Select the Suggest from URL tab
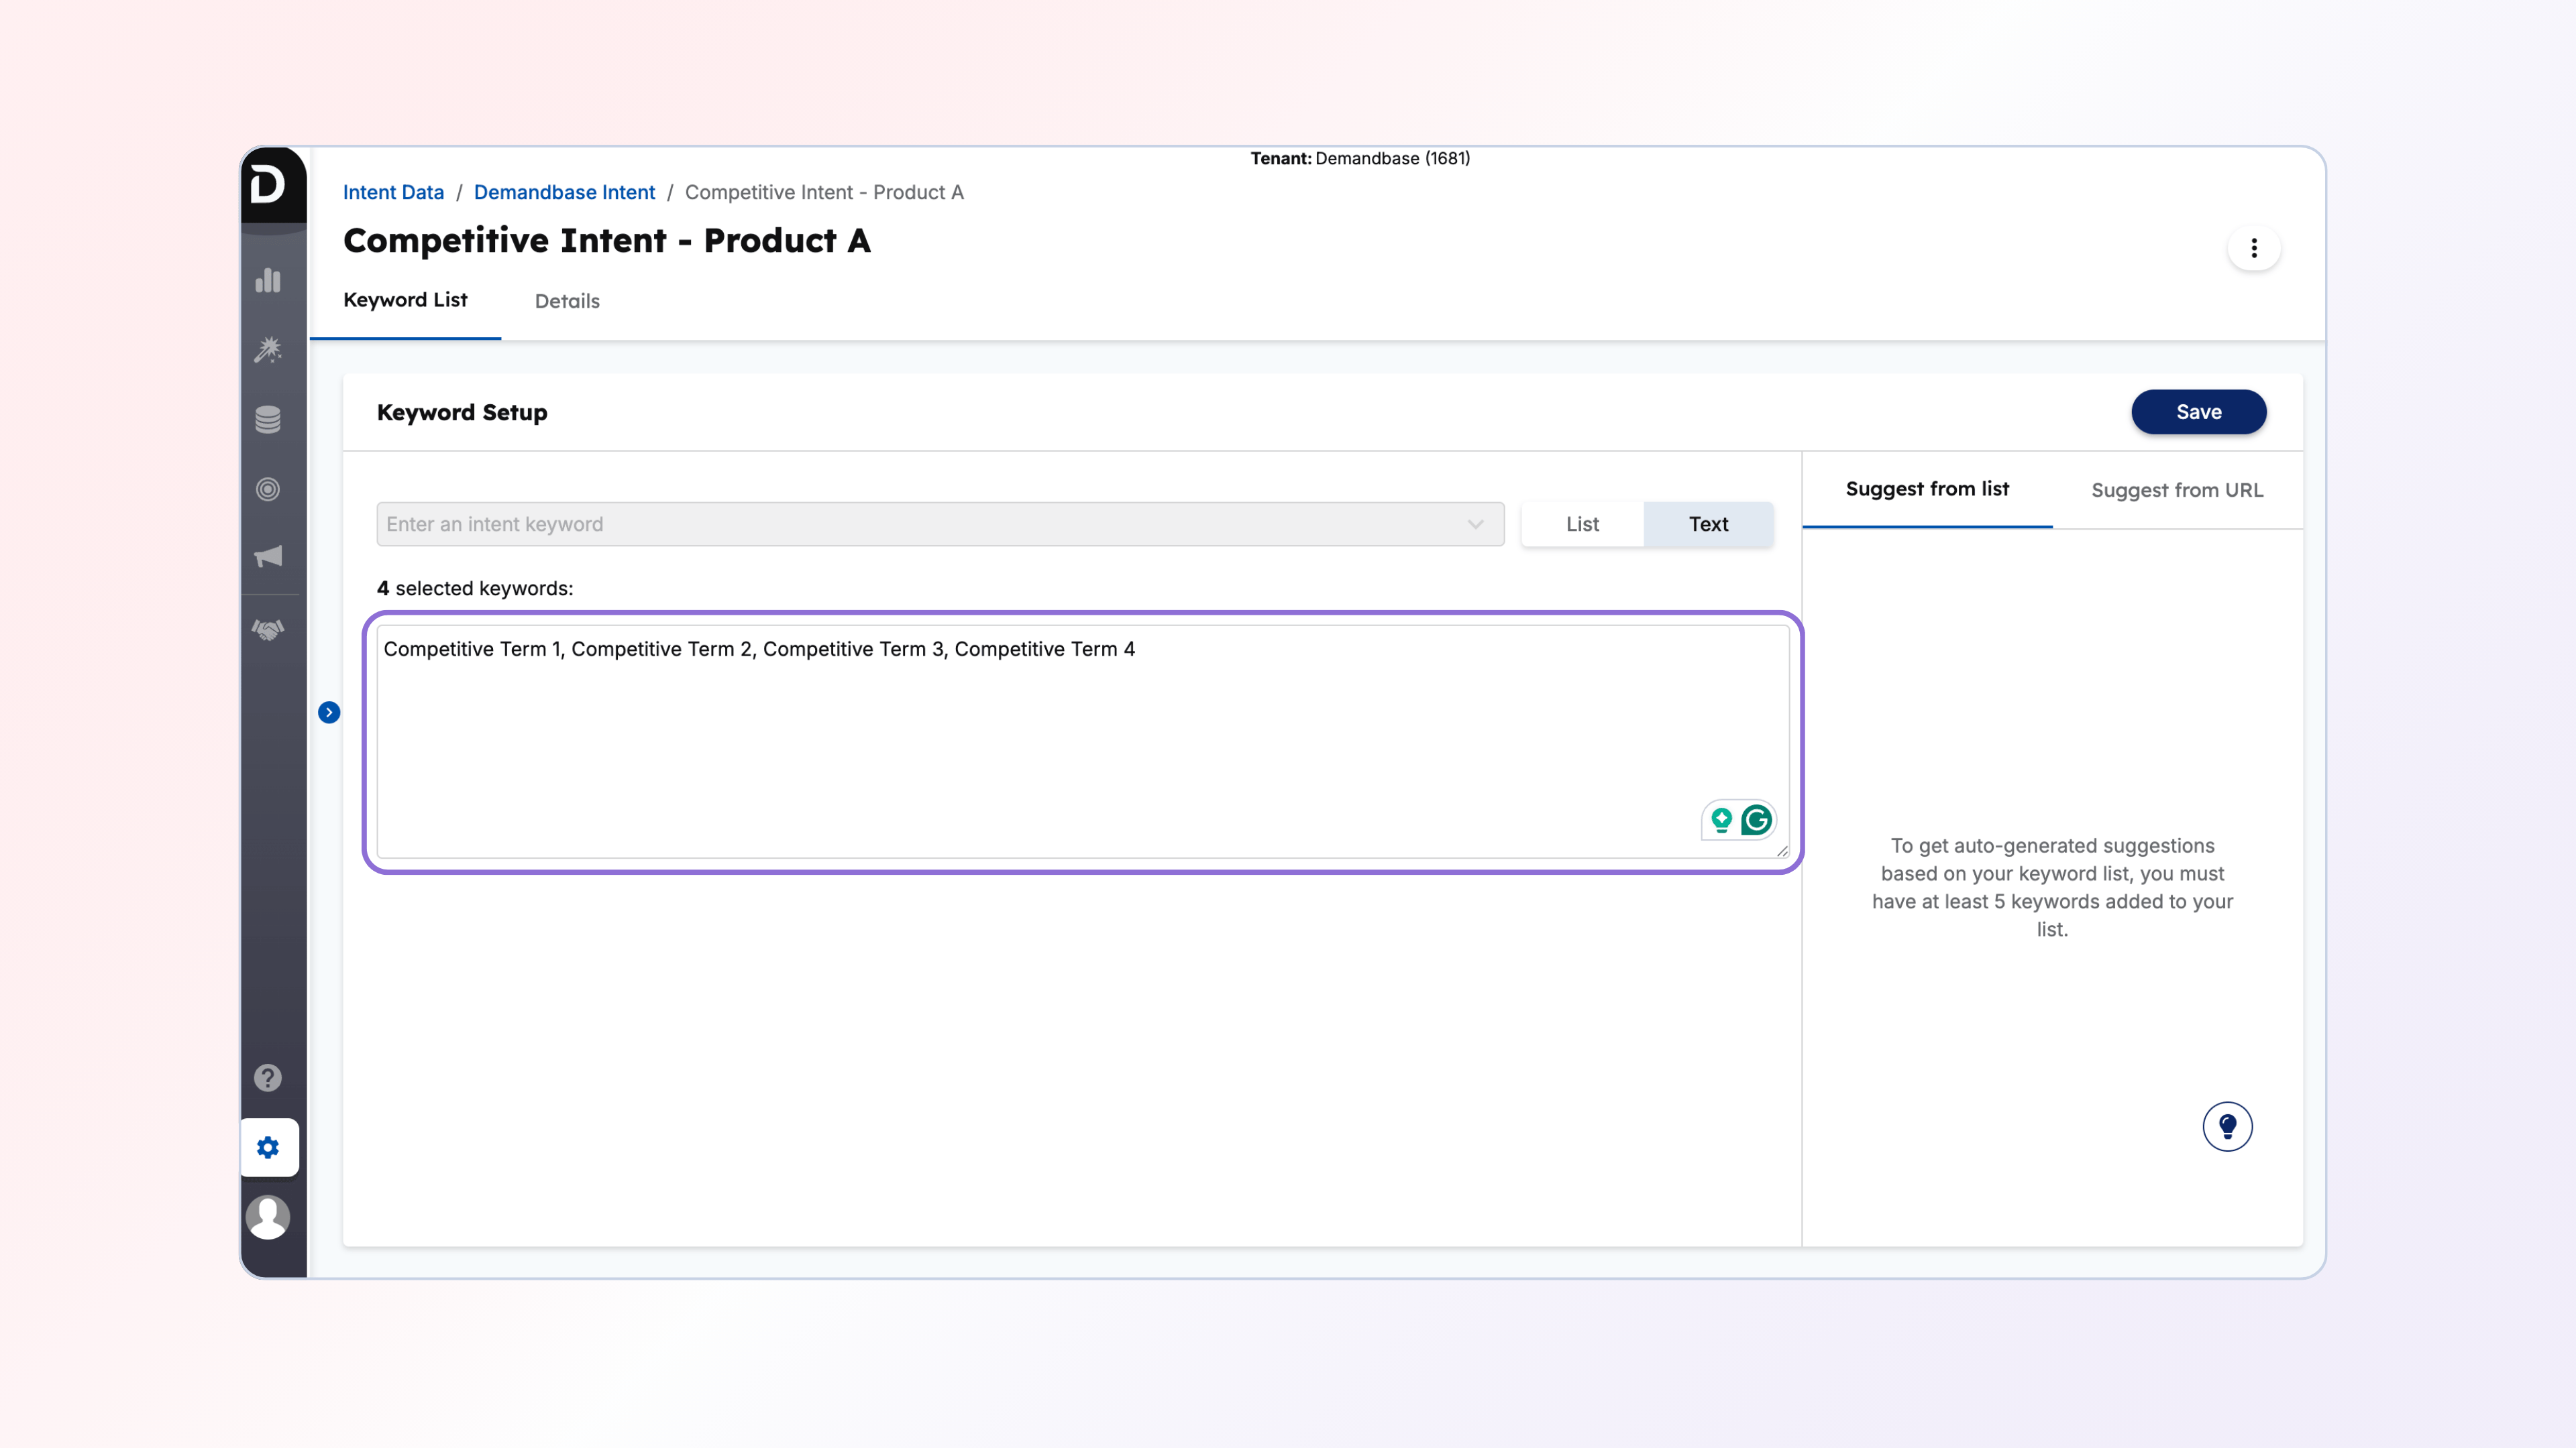The height and width of the screenshot is (1448, 2576). point(2176,489)
